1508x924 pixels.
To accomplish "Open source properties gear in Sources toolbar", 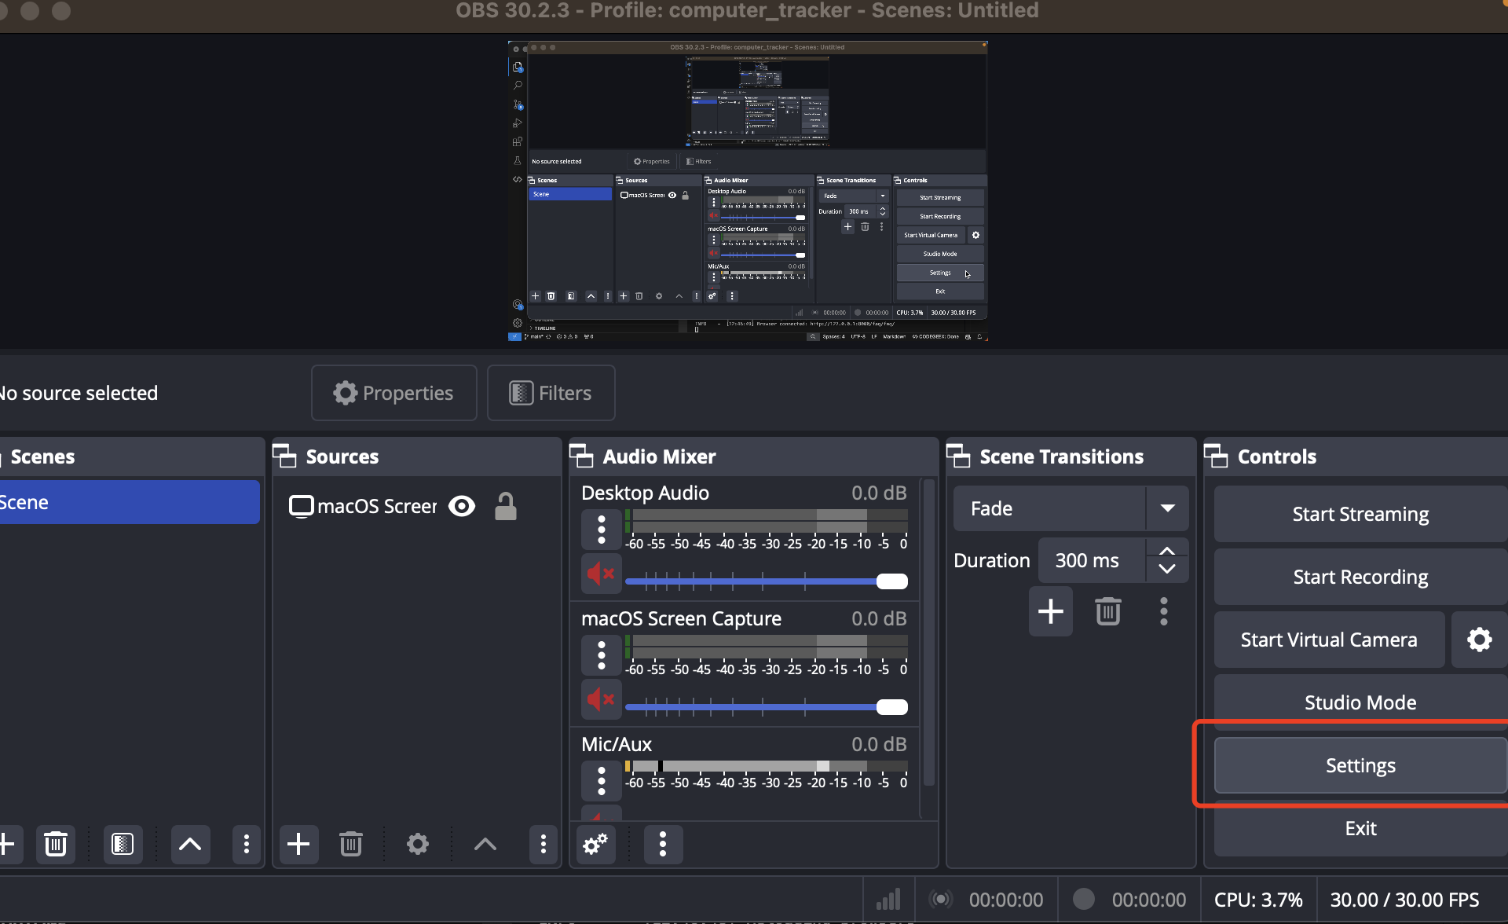I will coord(417,845).
